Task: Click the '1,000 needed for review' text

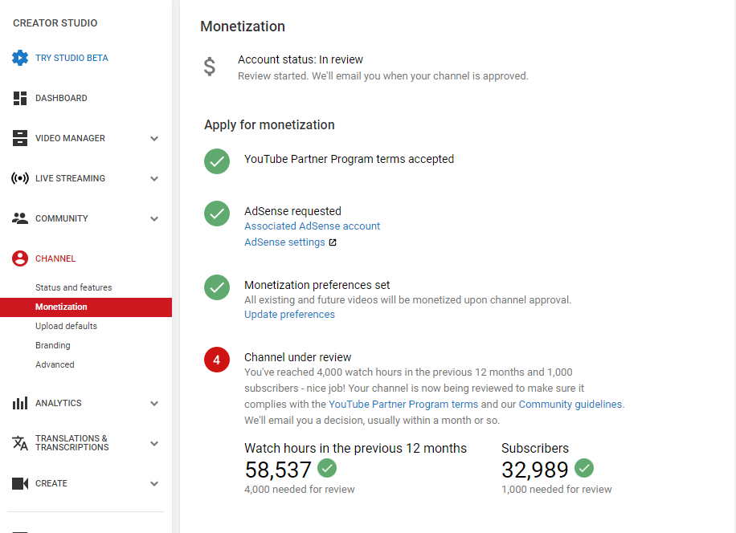Action: [557, 490]
